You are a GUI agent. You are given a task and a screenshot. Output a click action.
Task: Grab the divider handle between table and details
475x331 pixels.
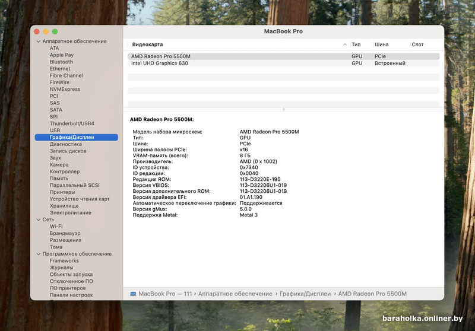(x=283, y=109)
